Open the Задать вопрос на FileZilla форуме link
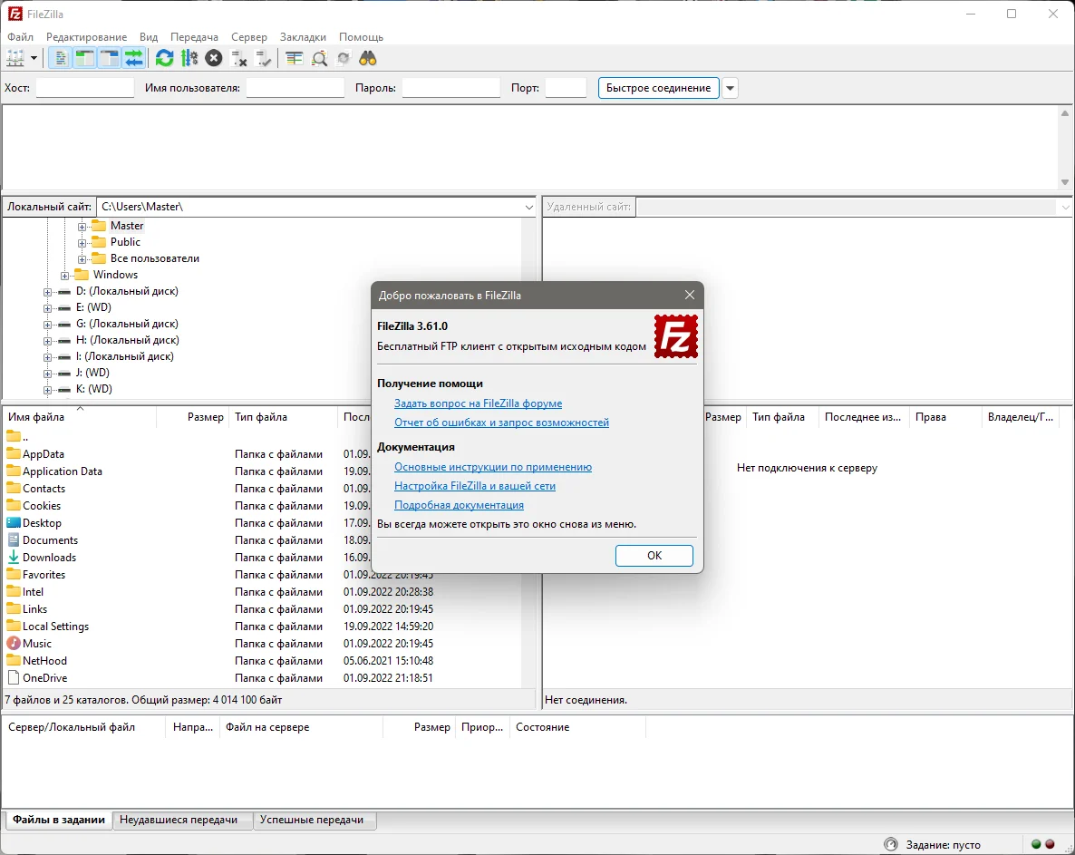 [x=478, y=403]
